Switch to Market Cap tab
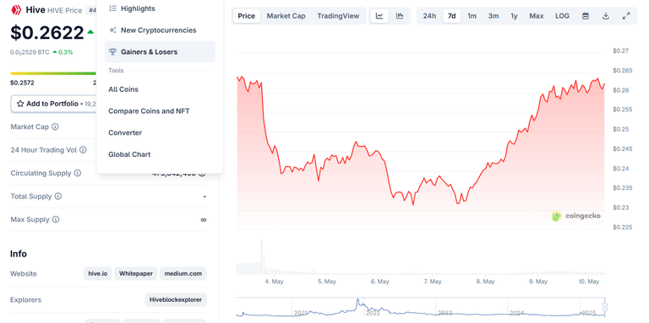The image size is (649, 323). 286,16
